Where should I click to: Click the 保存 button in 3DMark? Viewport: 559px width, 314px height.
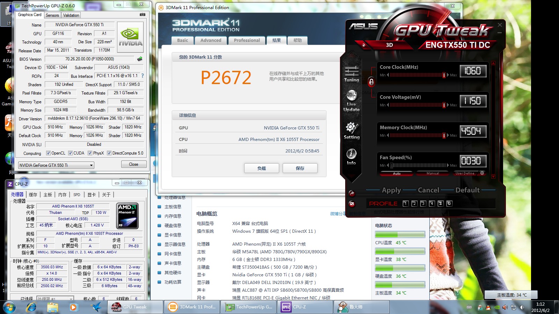(x=300, y=168)
